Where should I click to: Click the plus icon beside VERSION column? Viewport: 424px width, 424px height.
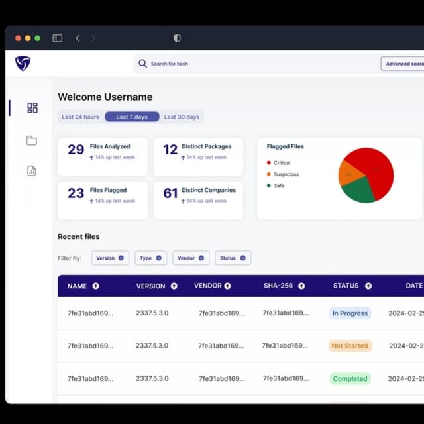click(x=174, y=286)
